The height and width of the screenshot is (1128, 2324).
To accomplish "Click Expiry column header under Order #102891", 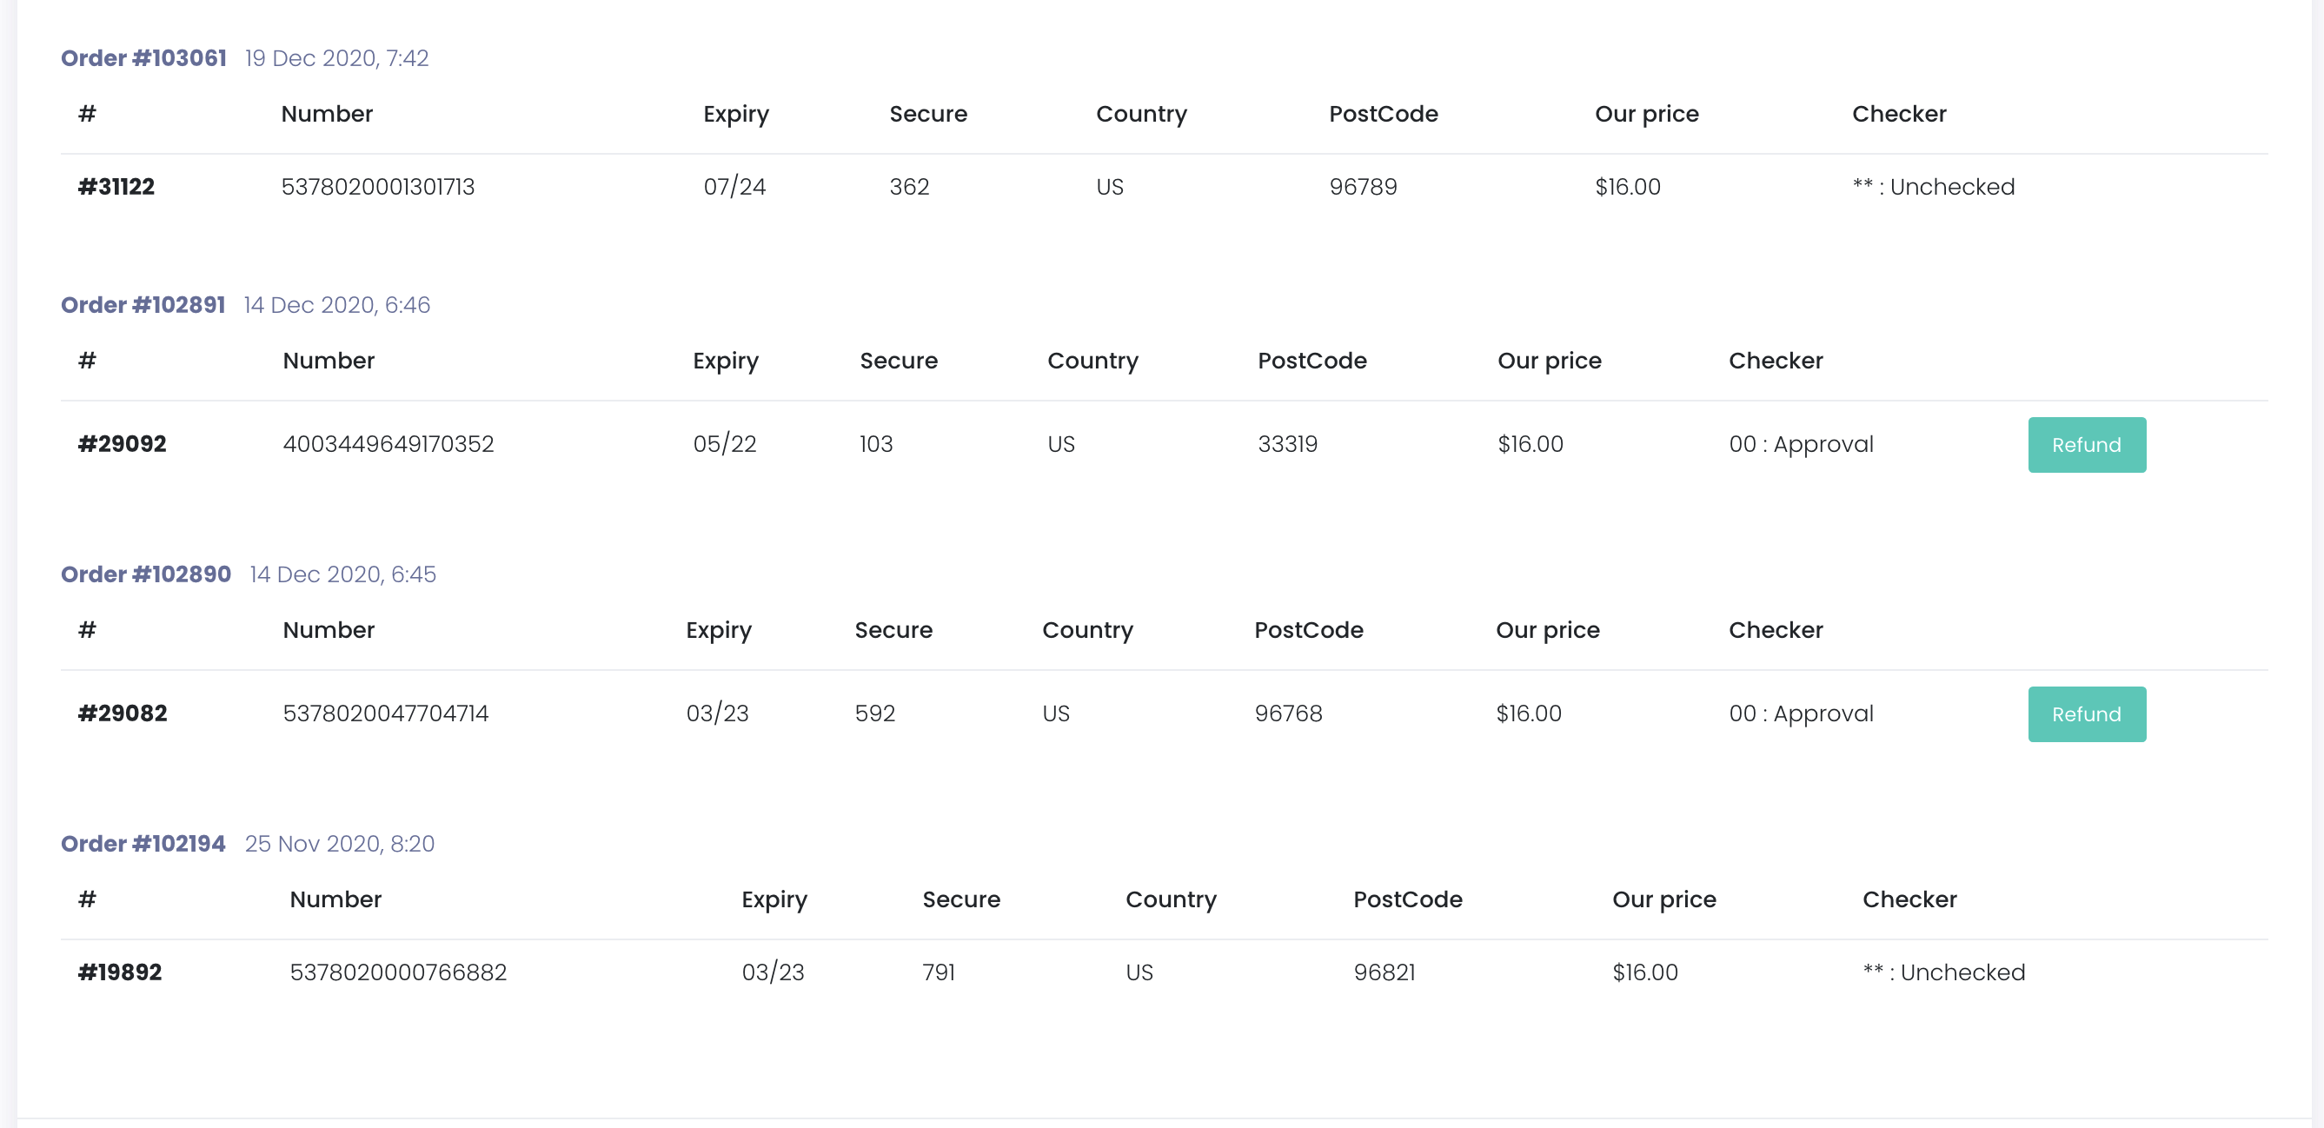I will pos(726,361).
